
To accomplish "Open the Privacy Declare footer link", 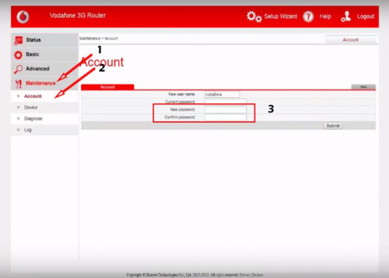I will pyautogui.click(x=251, y=275).
